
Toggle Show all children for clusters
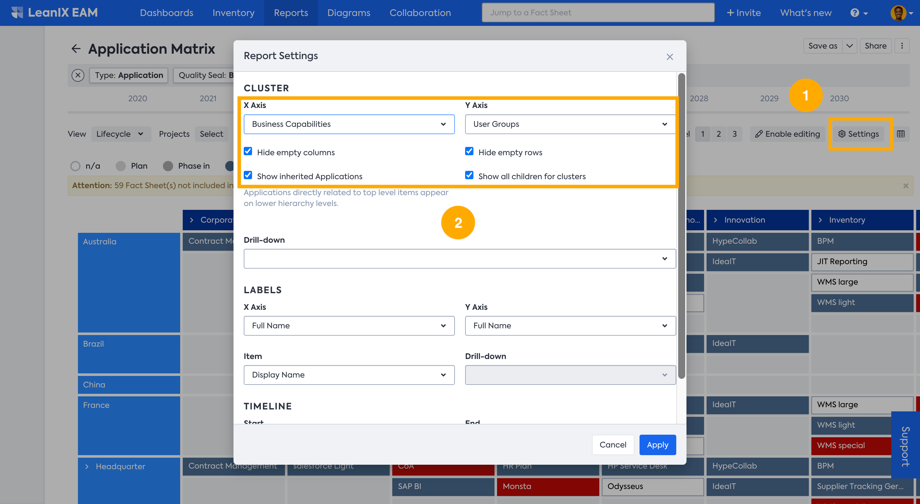[x=469, y=175]
